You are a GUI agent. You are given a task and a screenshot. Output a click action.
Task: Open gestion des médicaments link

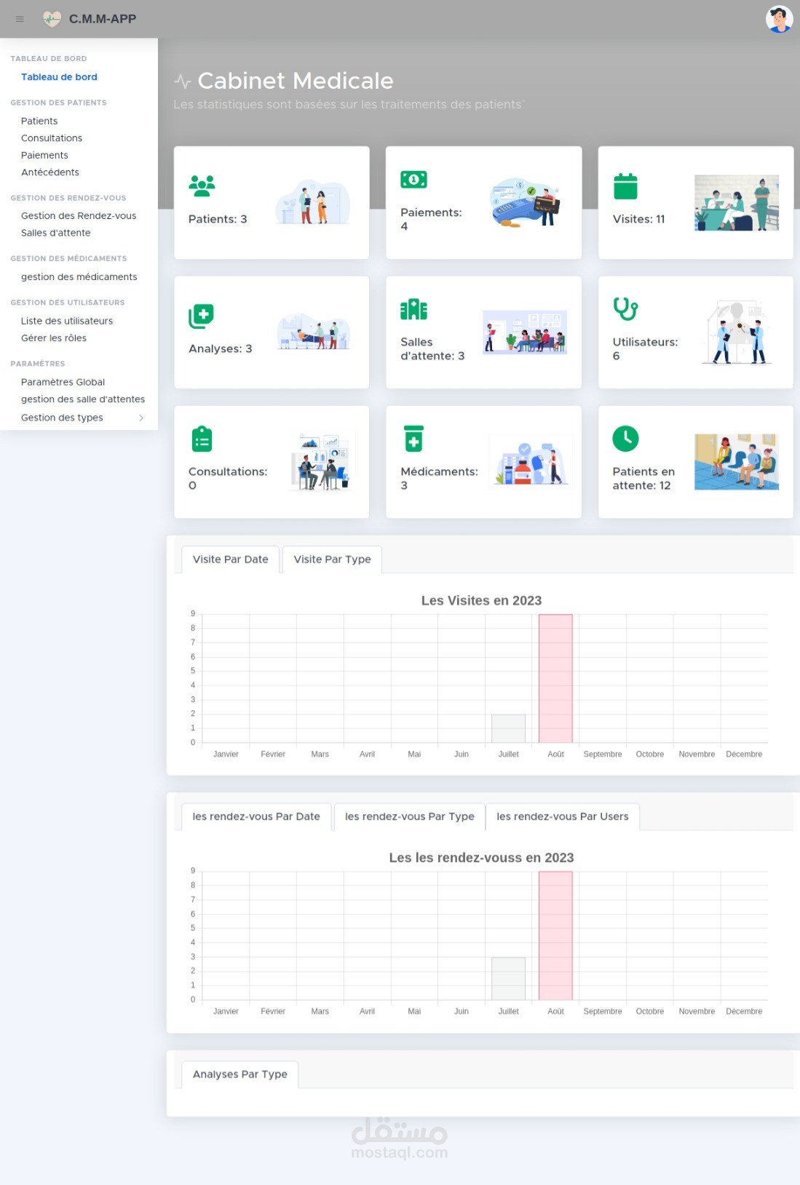pyautogui.click(x=79, y=277)
